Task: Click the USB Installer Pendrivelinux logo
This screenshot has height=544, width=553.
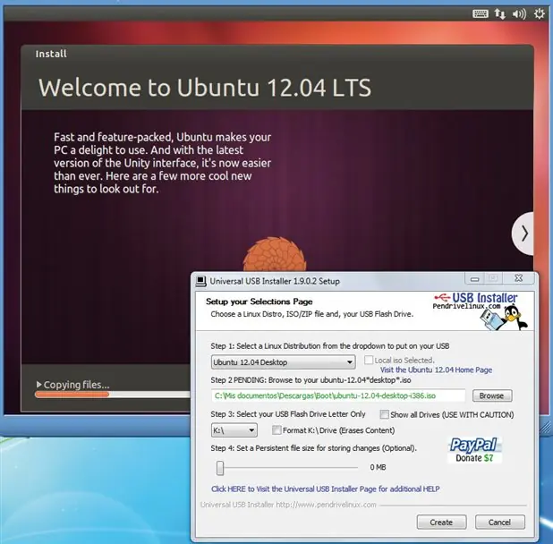Action: 476,301
